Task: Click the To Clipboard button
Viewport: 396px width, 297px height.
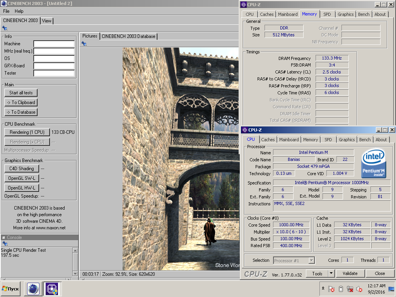Action: [21, 102]
